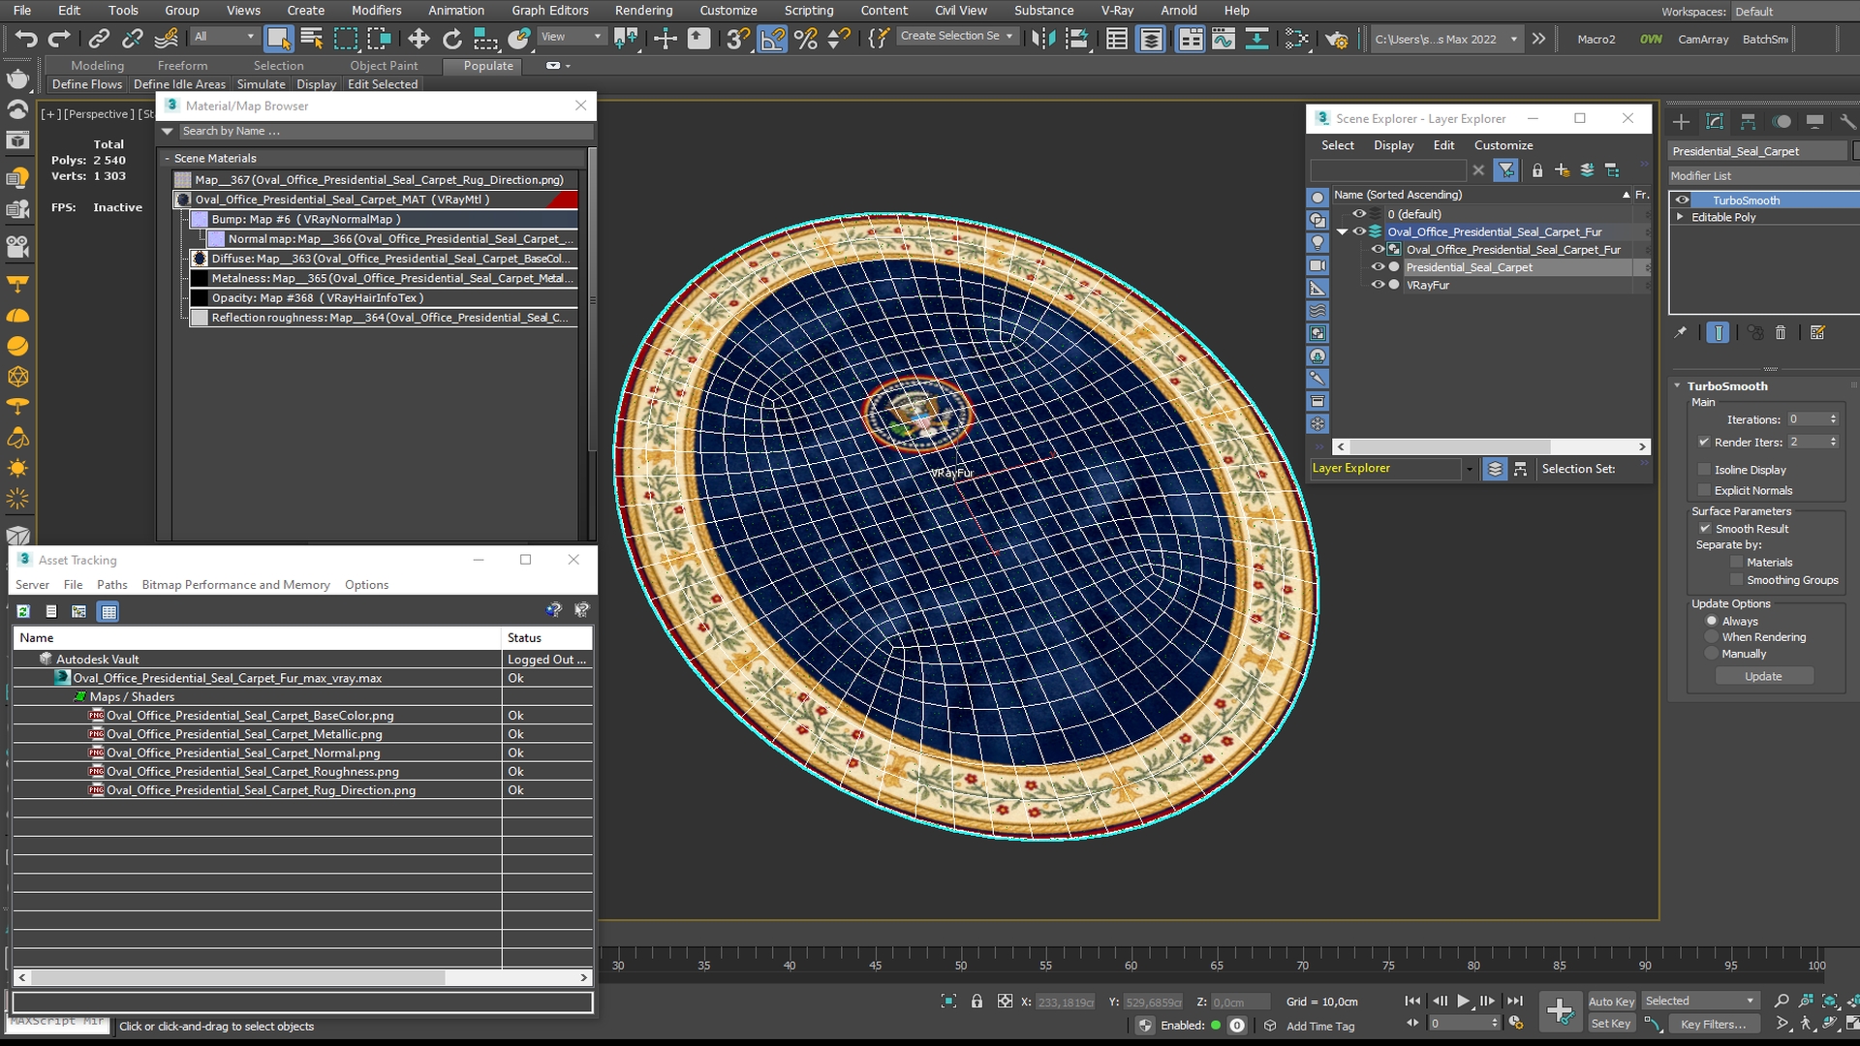Expand the Editable Poly modifier entry
Viewport: 1860px width, 1046px height.
[x=1680, y=217]
